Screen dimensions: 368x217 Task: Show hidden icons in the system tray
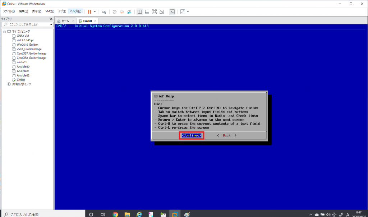tap(310, 214)
